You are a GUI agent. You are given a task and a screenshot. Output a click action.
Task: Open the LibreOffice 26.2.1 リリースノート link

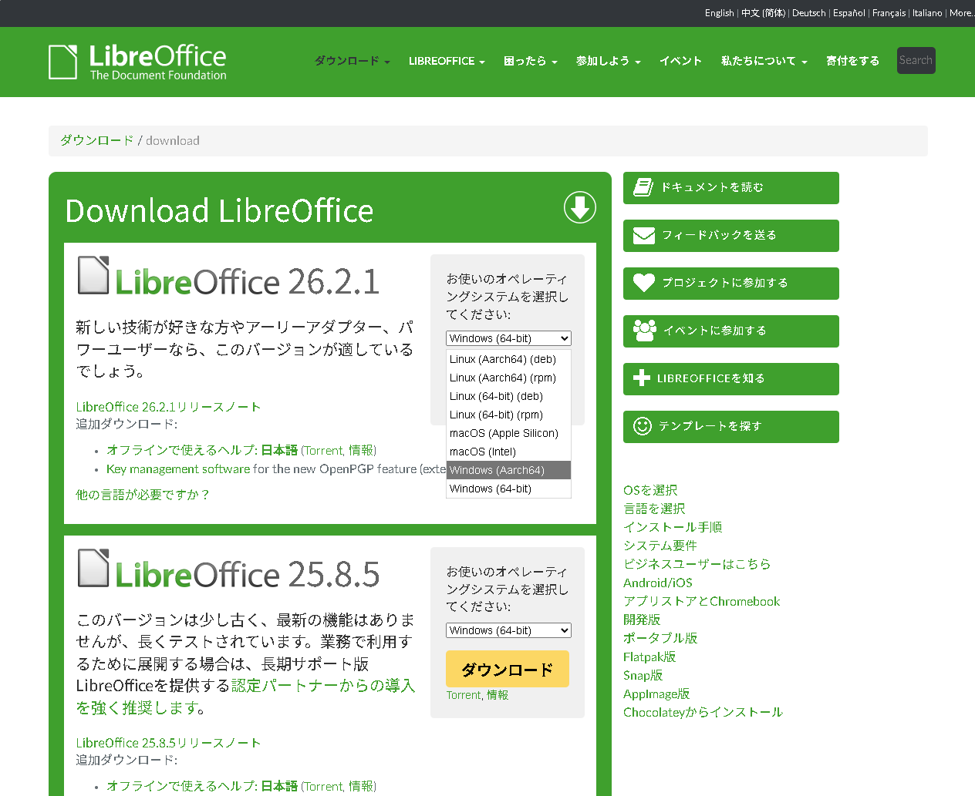pos(167,406)
